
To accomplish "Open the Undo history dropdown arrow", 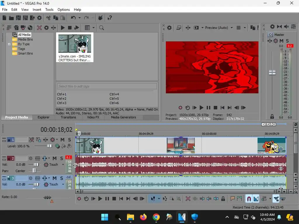I will click(x=79, y=18).
